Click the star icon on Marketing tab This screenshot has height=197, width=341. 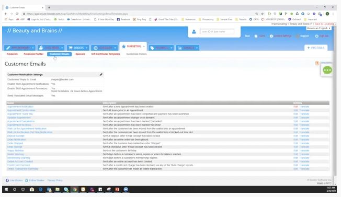tap(124, 47)
